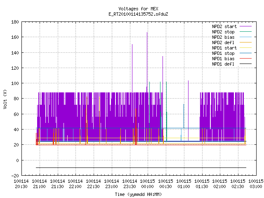Image resolution: width=264 pixels, height=198 pixels.
Task: Click the purple spike near 150 V
Action: (x=132, y=68)
